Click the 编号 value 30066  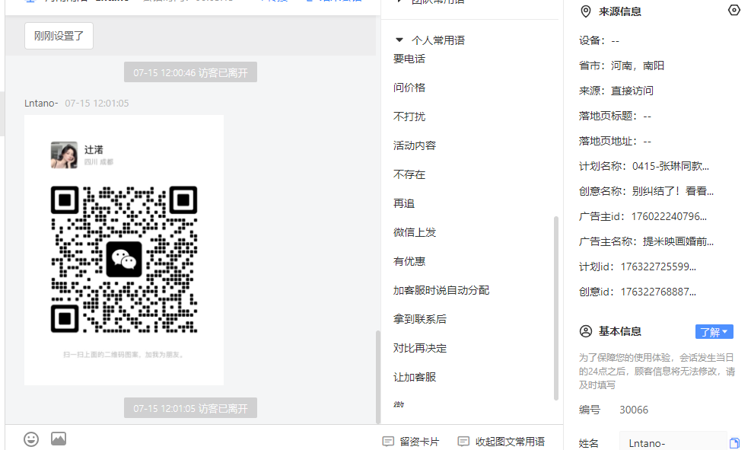[634, 410]
